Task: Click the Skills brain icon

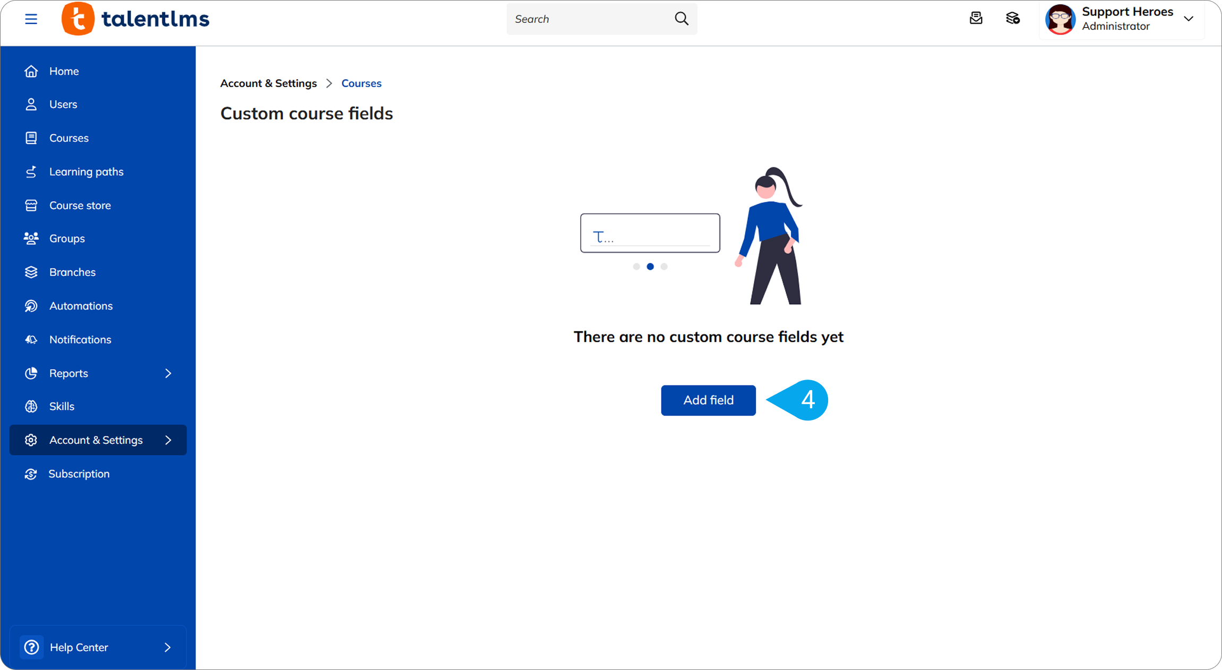Action: click(x=31, y=406)
